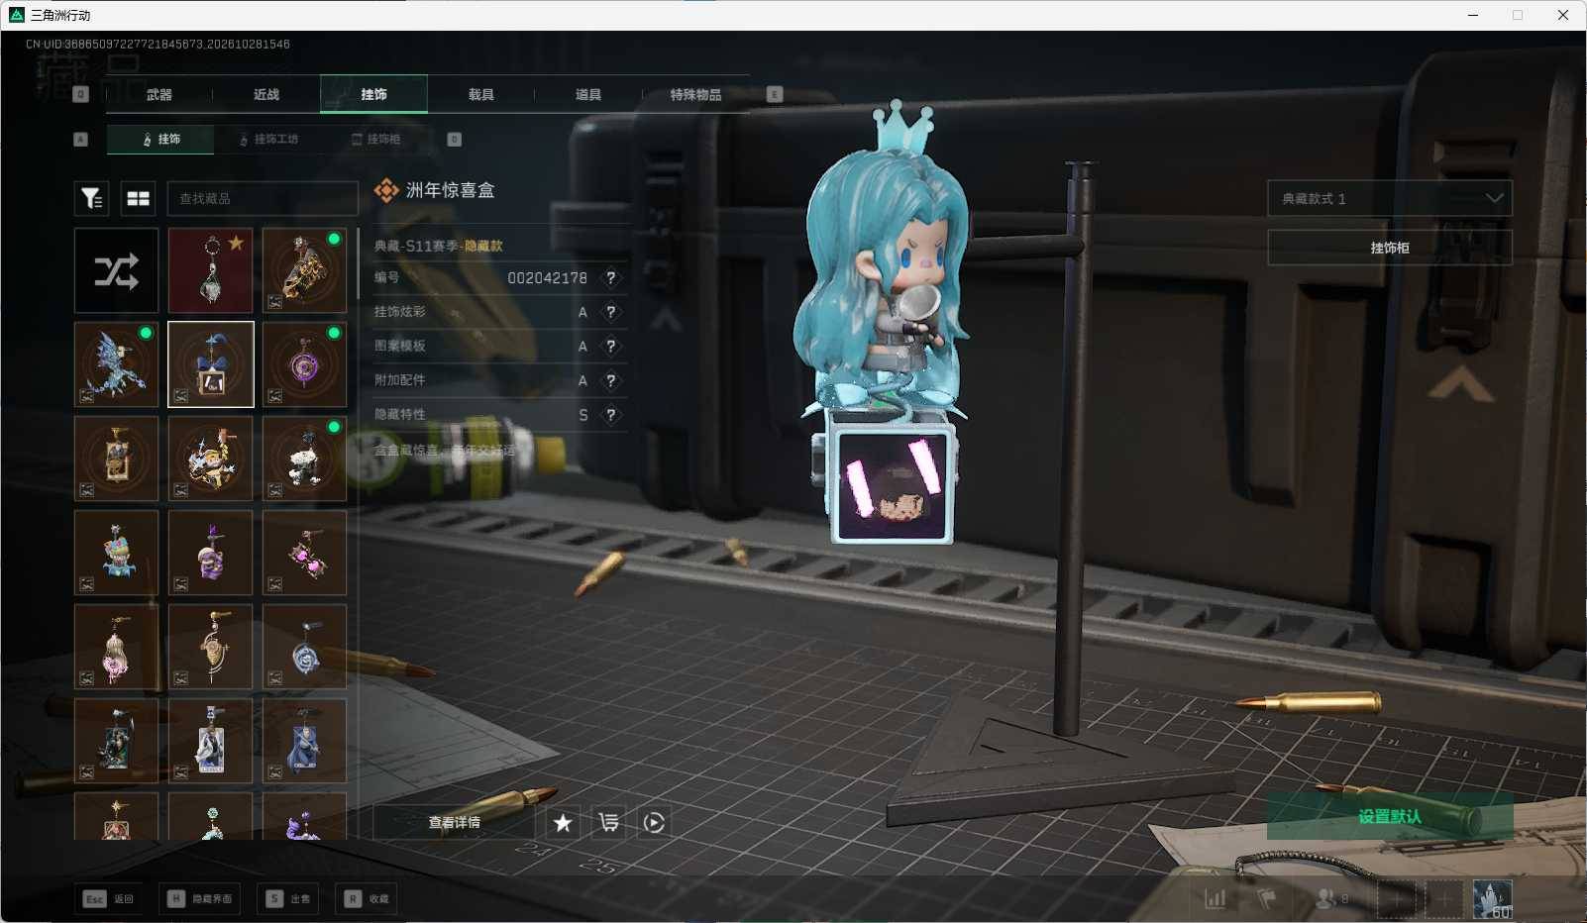Viewport: 1587px width, 923px height.
Task: Switch to the 武器 tab
Action: 159,95
